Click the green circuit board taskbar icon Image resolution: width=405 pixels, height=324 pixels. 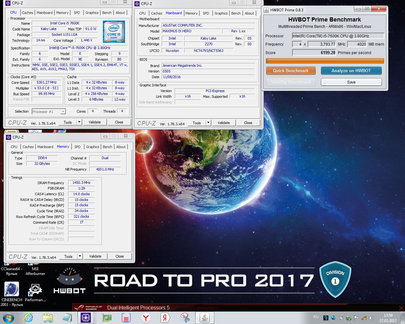[107, 318]
